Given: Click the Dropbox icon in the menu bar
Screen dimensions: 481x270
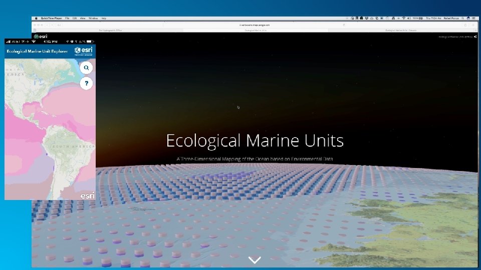Looking at the screenshot, I should [367, 18].
